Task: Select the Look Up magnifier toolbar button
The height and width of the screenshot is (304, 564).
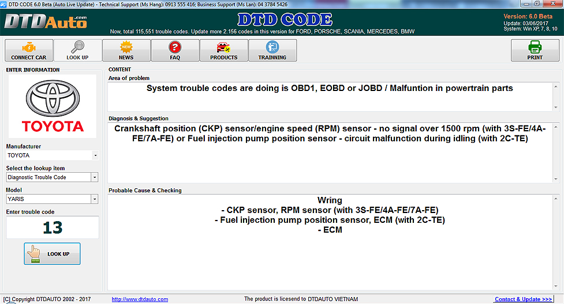Action: coord(77,51)
